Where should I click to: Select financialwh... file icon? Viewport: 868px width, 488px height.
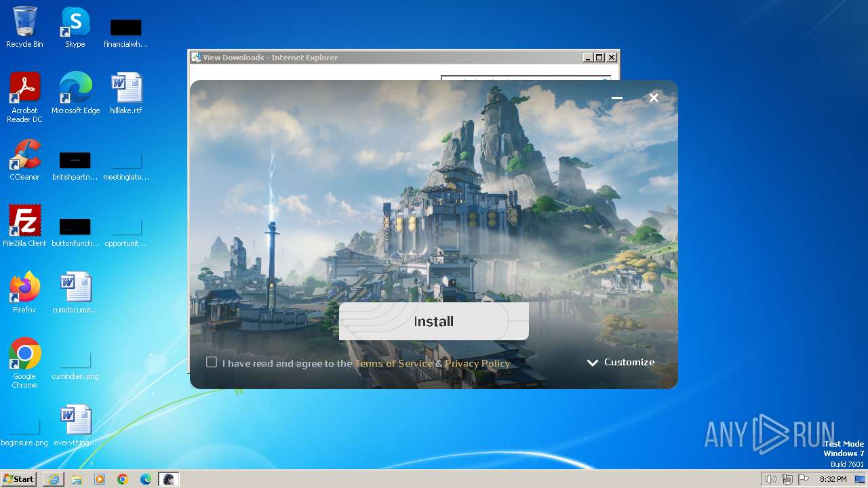tap(126, 33)
